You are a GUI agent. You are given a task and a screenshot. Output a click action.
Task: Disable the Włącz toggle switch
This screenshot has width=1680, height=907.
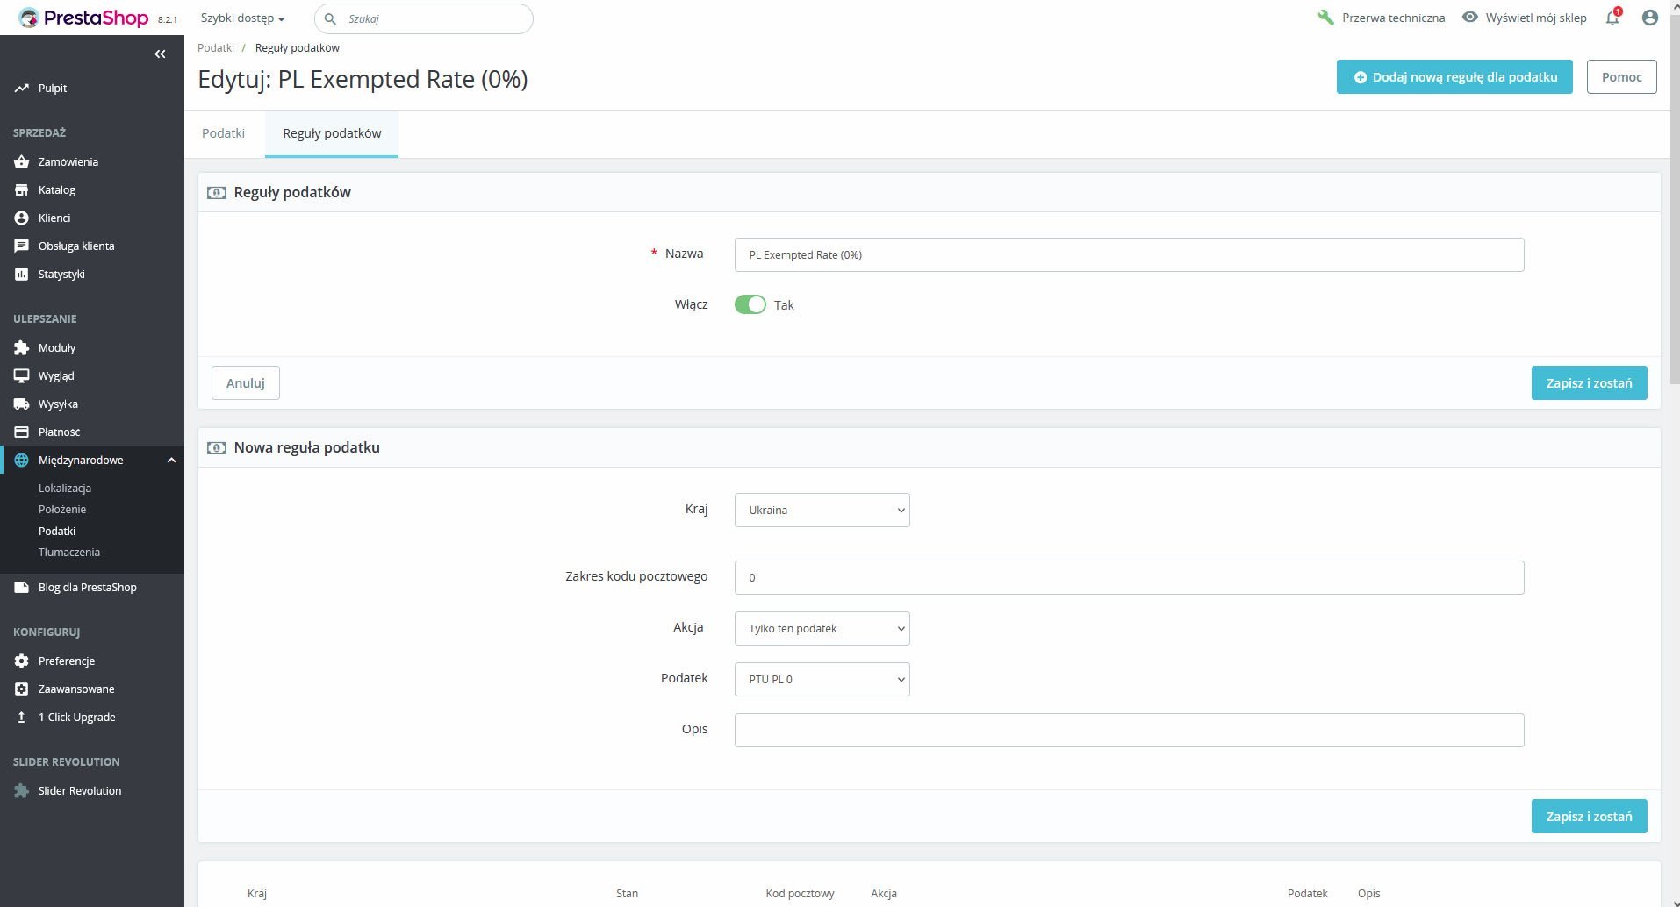[750, 304]
